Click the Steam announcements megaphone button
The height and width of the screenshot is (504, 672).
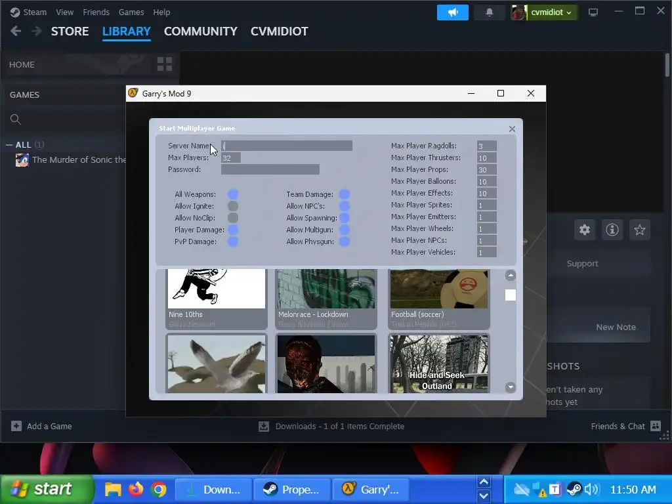click(x=453, y=12)
